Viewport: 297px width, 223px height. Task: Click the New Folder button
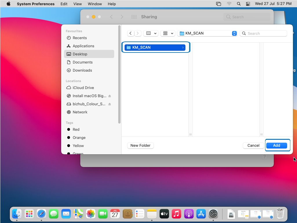(x=140, y=145)
